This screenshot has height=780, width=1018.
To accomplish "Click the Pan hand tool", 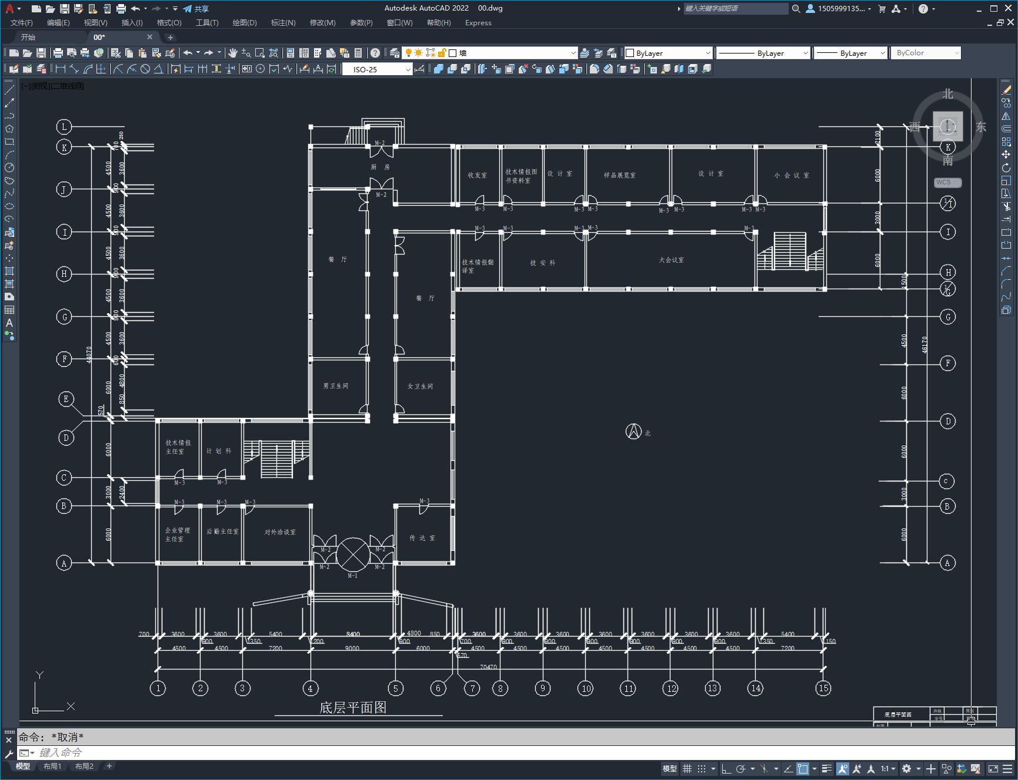I will point(233,53).
